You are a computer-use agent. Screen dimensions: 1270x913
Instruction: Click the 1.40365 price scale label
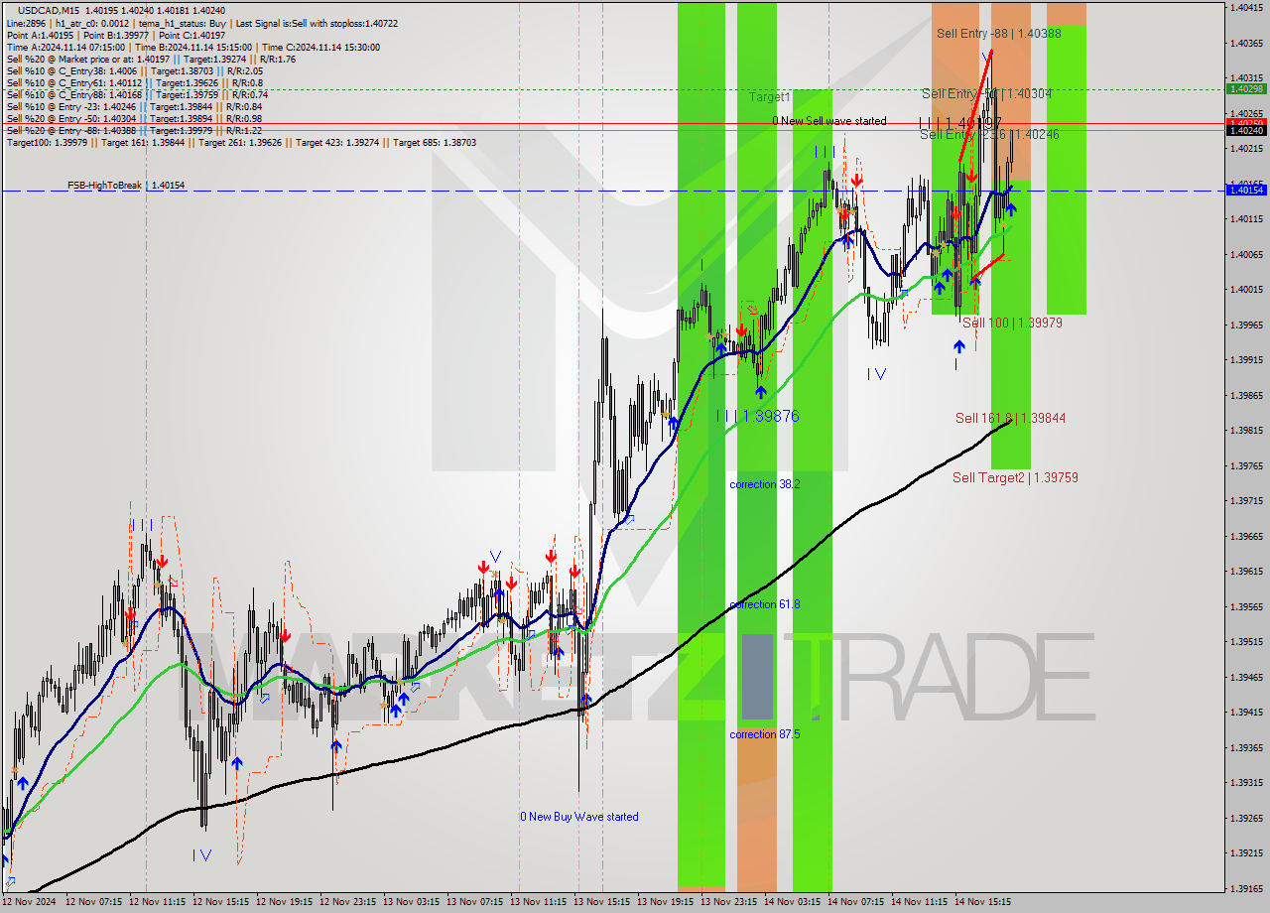pos(1246,43)
